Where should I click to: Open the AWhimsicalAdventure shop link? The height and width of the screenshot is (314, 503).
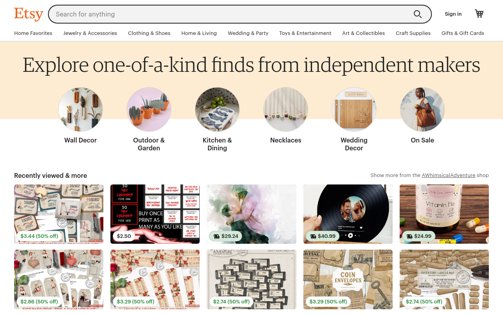tap(448, 175)
